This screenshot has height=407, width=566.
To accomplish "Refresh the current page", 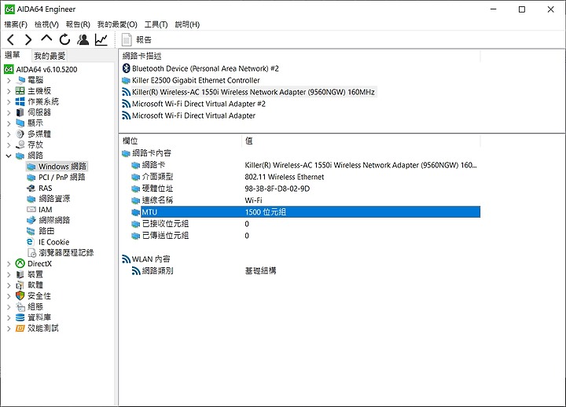I will click(64, 39).
